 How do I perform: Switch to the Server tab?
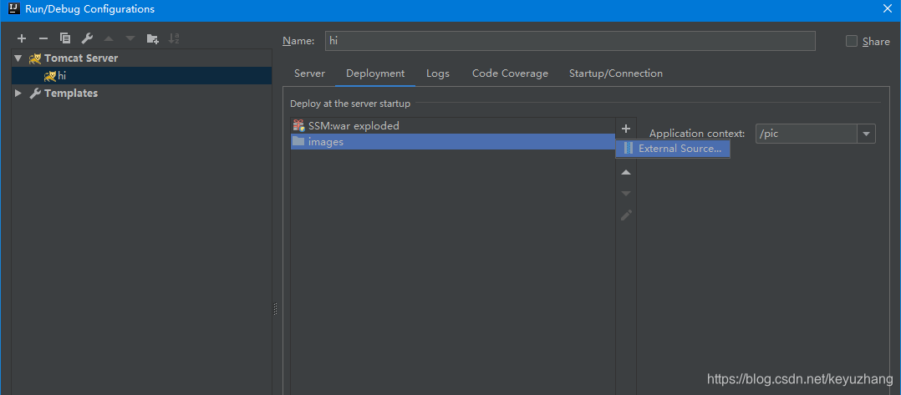coord(310,73)
